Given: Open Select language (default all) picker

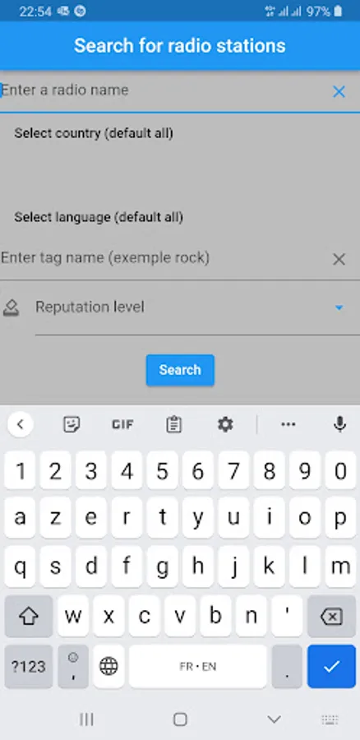Looking at the screenshot, I should (x=99, y=217).
